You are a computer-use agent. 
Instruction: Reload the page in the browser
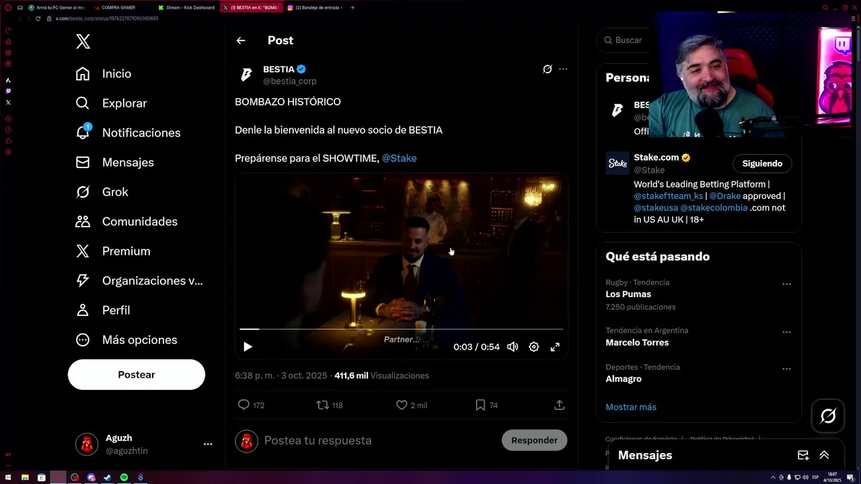pyautogui.click(x=38, y=18)
